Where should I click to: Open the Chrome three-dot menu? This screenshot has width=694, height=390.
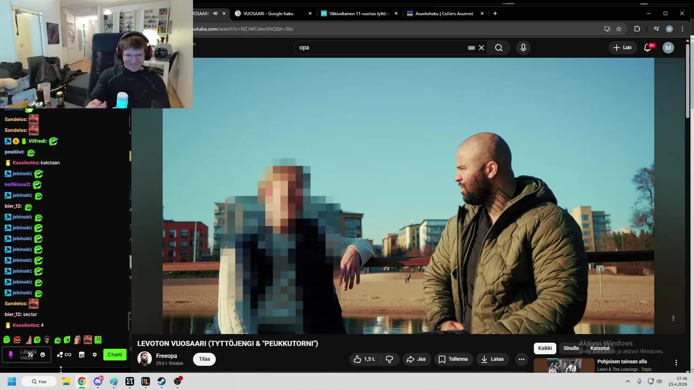682,29
